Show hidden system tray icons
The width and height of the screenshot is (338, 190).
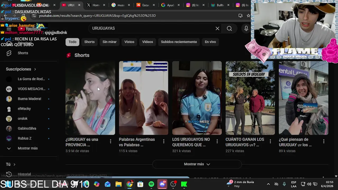(x=268, y=184)
